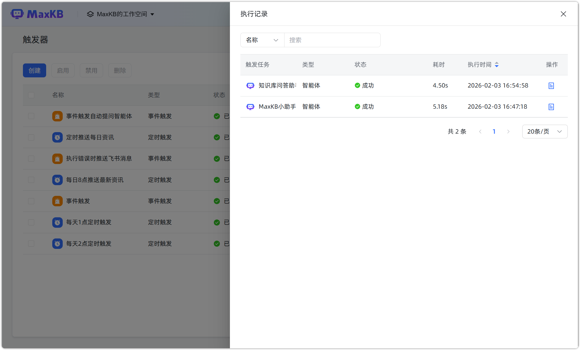Click the 知识库问答助手 agent icon
This screenshot has height=350, width=580.
coord(250,86)
